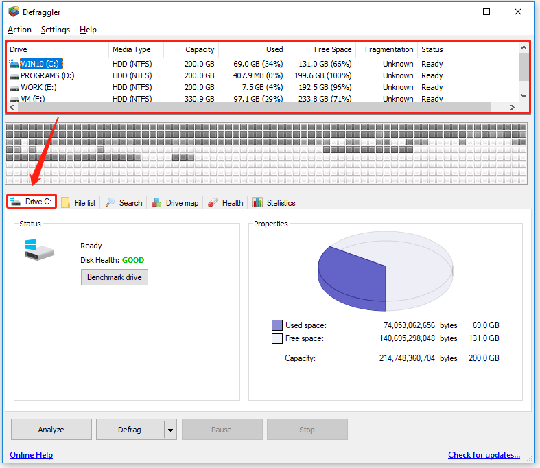Sort by the Used column header

point(253,49)
